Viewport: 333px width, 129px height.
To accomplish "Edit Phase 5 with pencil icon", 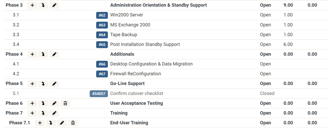I will 54,84.
